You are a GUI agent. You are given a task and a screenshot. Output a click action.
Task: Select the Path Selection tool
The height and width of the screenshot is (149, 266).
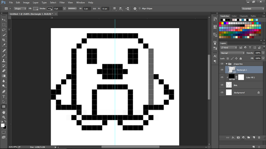[x=4, y=102]
